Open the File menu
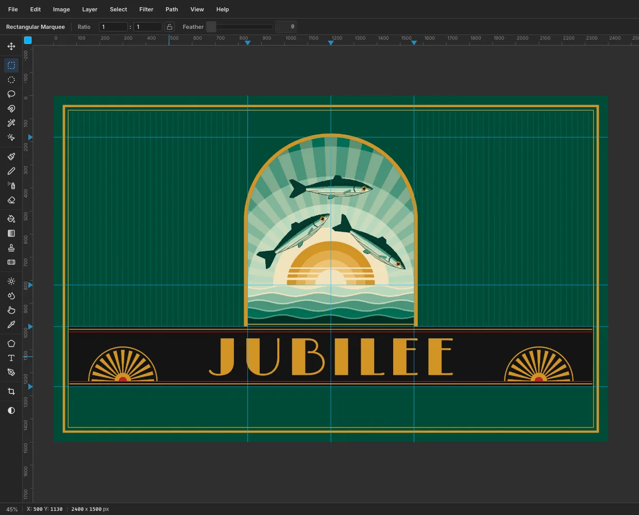The image size is (639, 515). (13, 9)
